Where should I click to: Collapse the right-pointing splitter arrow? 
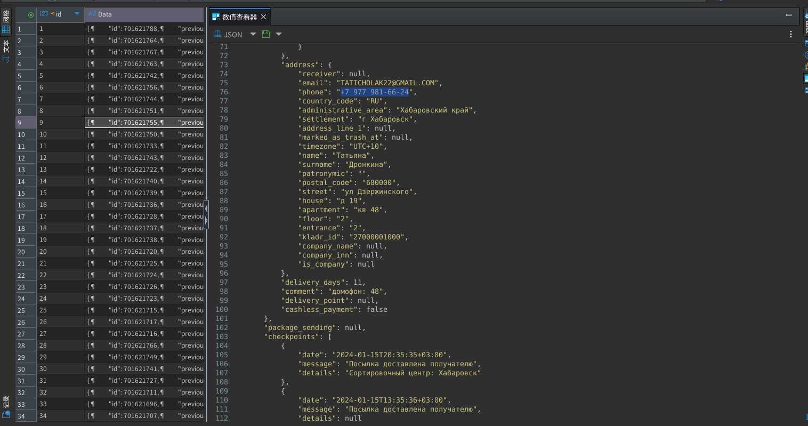click(206, 220)
